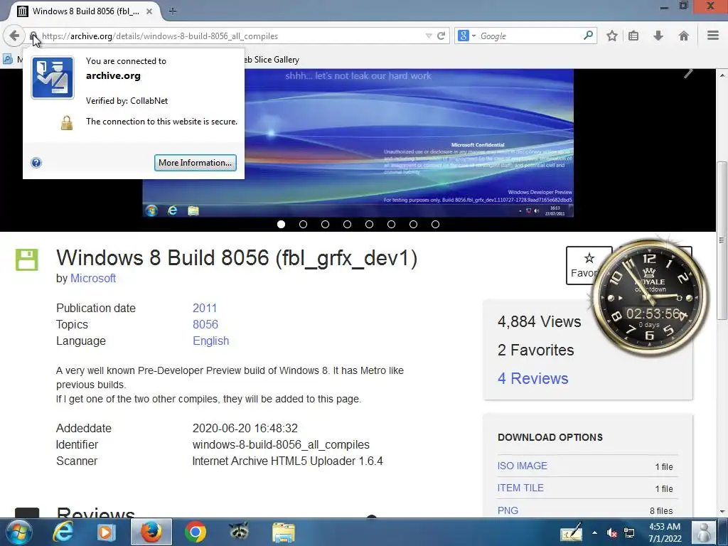
Task: Open the ISO IMAGE download option
Action: click(523, 466)
